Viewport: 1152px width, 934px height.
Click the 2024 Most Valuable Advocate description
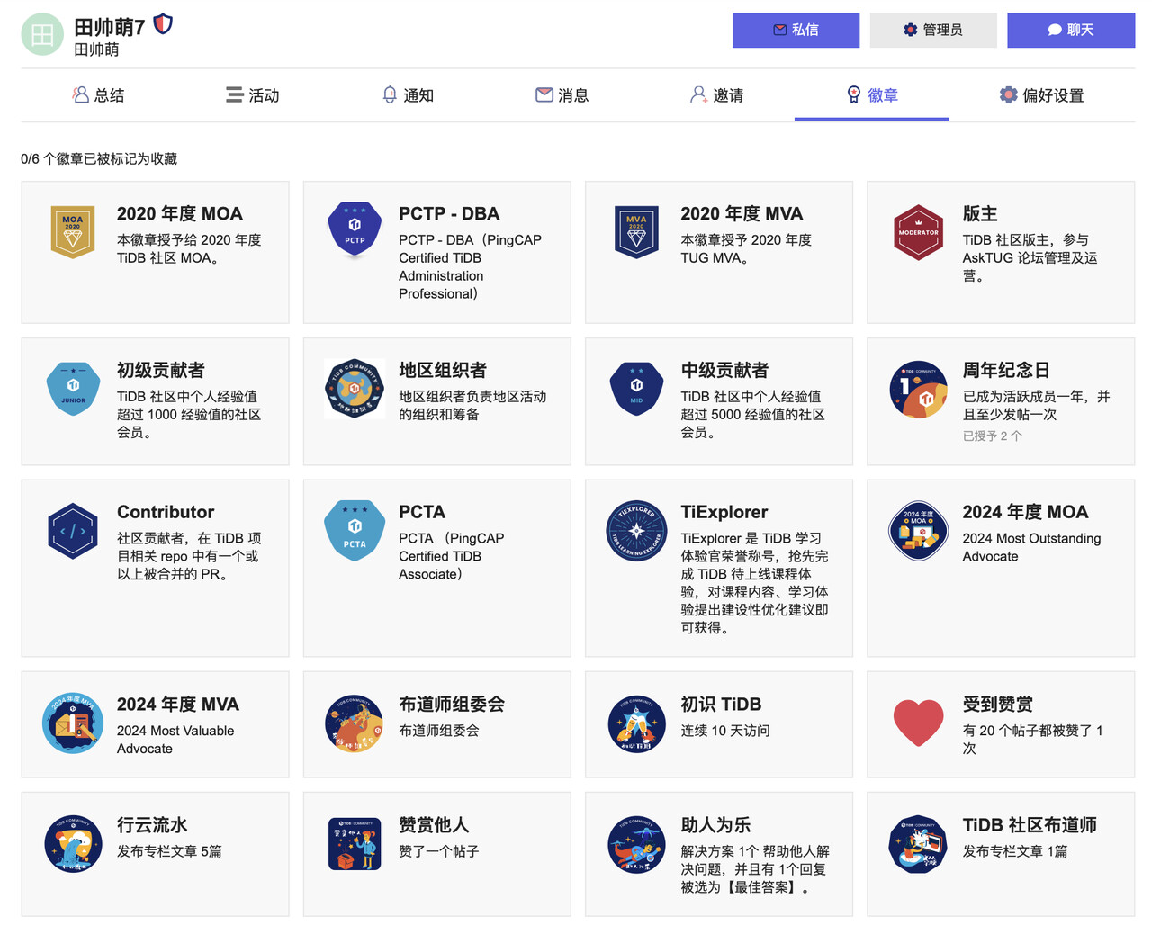(175, 740)
